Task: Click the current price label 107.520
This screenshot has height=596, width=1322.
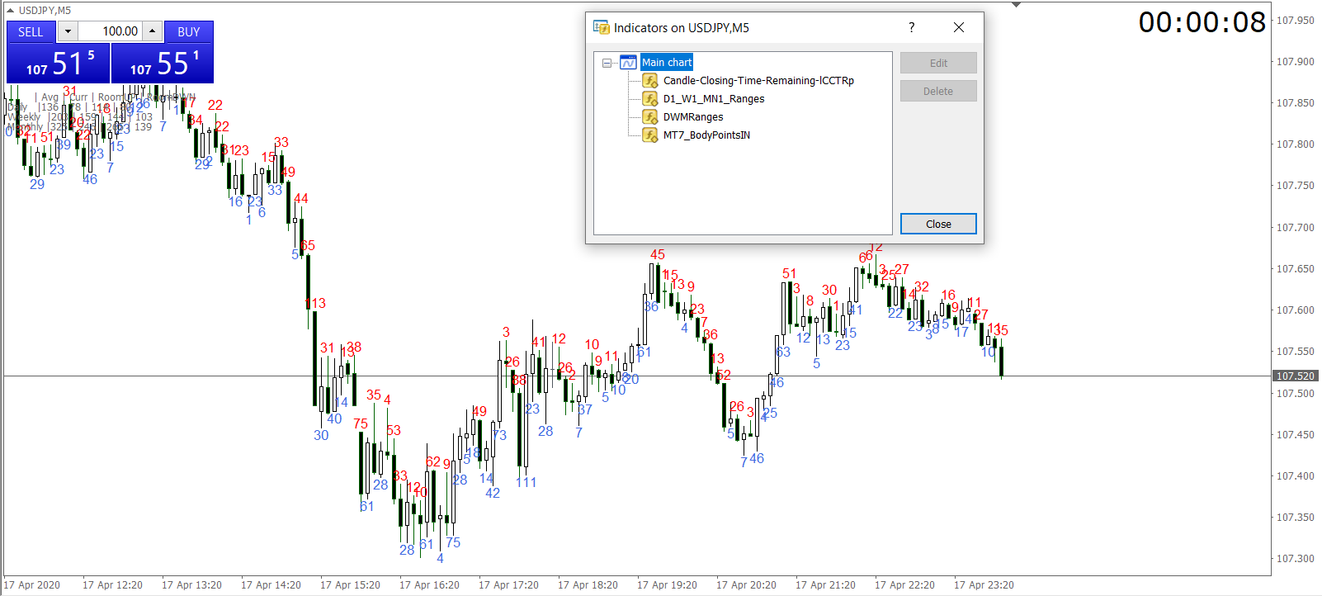Action: (x=1295, y=376)
